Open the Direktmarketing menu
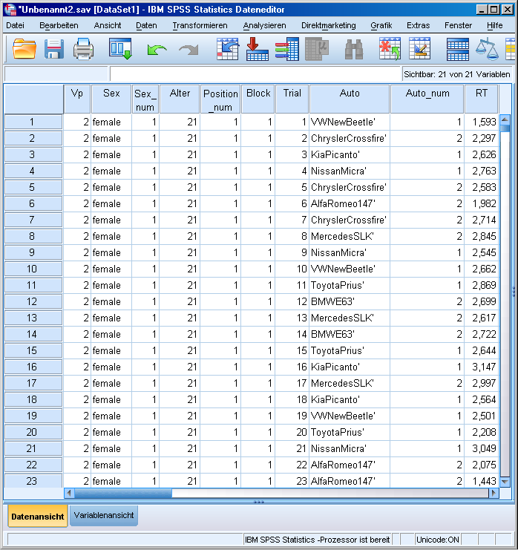This screenshot has height=550, width=518. coord(328,25)
